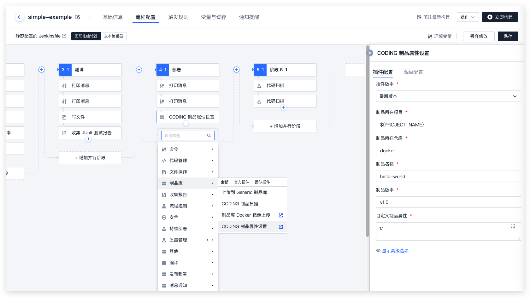530x297 pixels.
Task: Choose 上传到 Generic 制品库 plugin
Action: (x=252, y=192)
